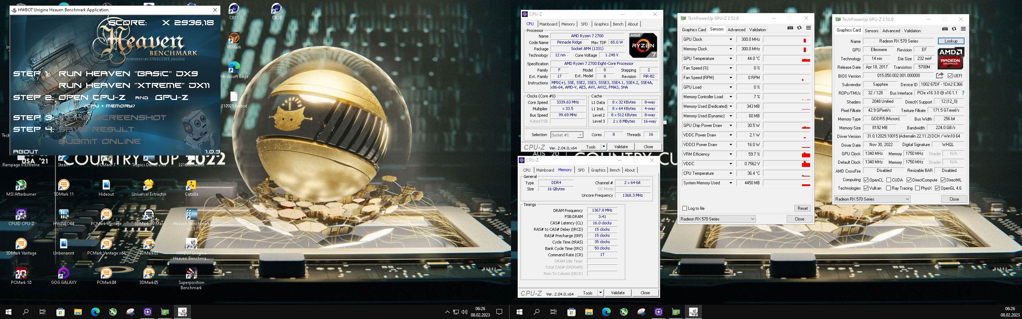Open Bench tab in the CPU-Z processor window

tap(618, 24)
